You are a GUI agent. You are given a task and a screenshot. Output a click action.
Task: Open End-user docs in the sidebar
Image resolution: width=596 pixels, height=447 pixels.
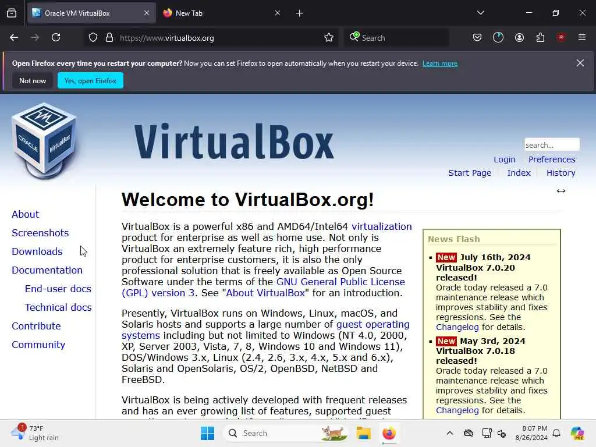[x=58, y=289]
